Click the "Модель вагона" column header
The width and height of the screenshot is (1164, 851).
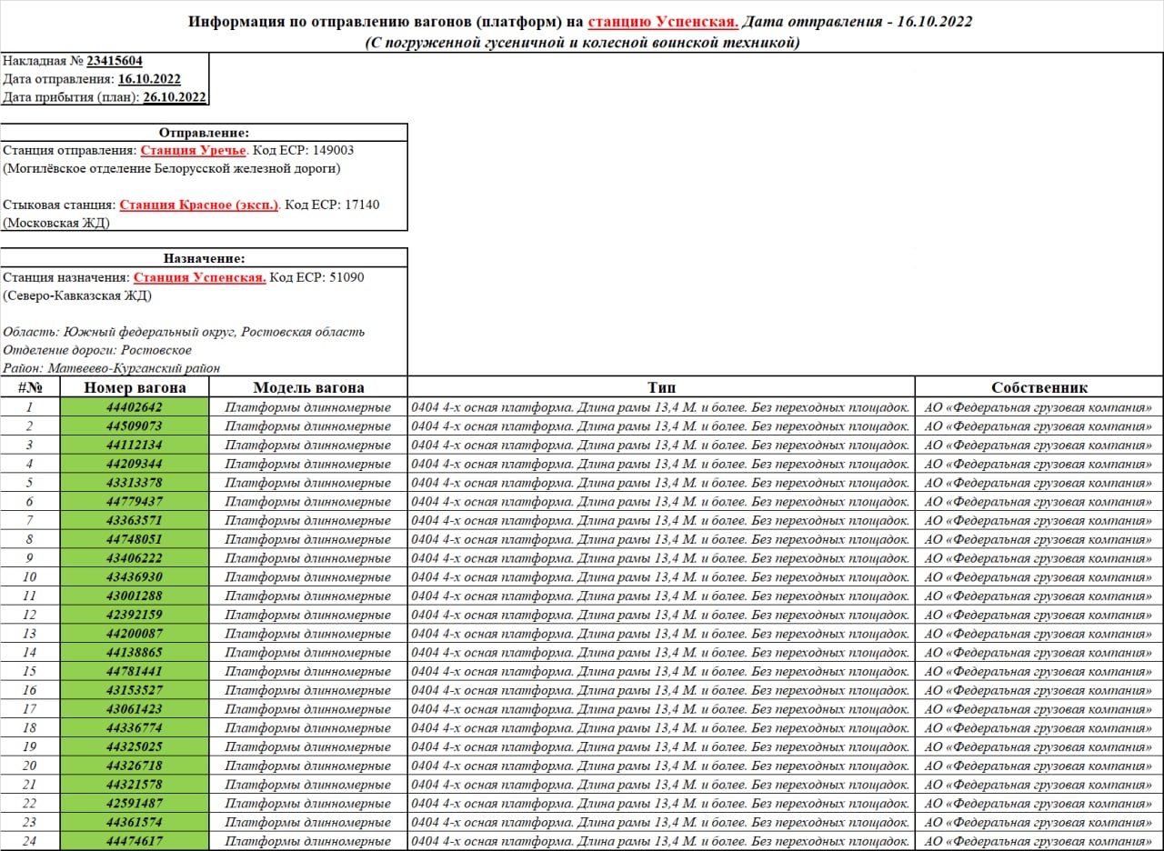[x=308, y=387]
